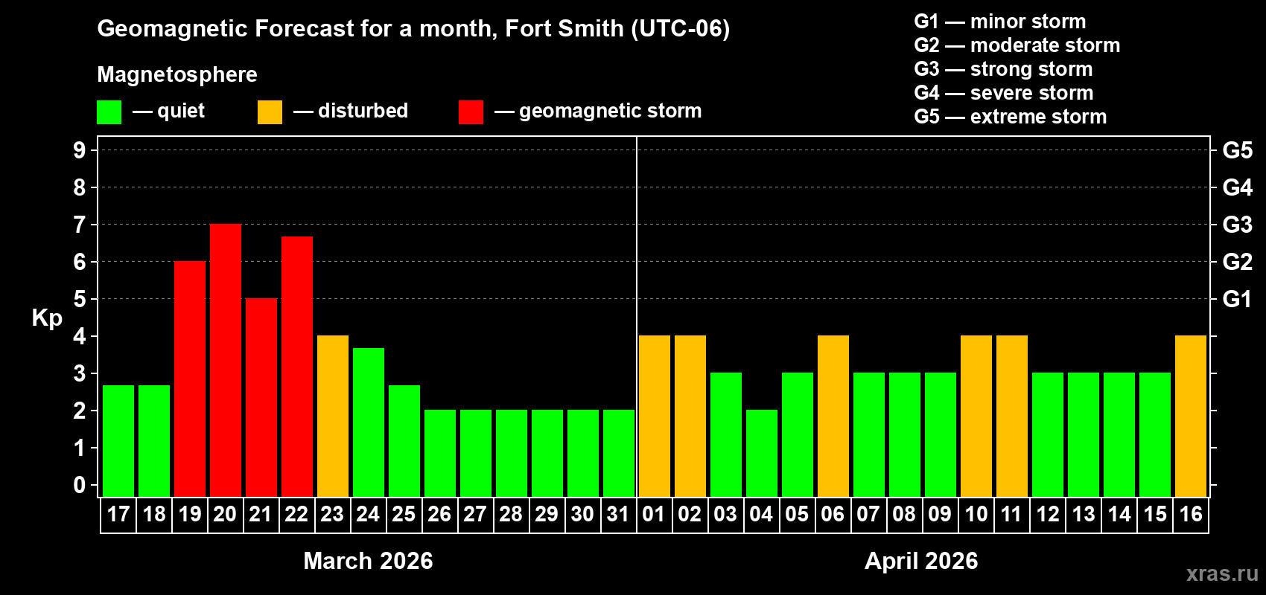
Task: Click the Kp axis value 0
Action: click(x=80, y=485)
